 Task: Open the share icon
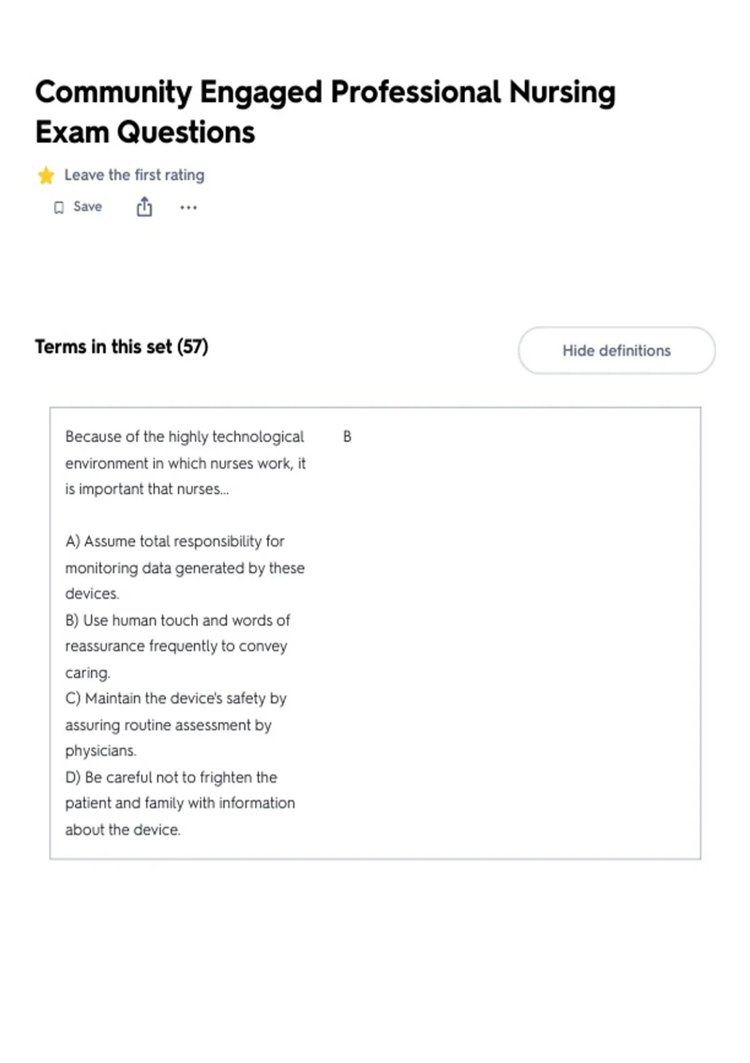tap(144, 207)
